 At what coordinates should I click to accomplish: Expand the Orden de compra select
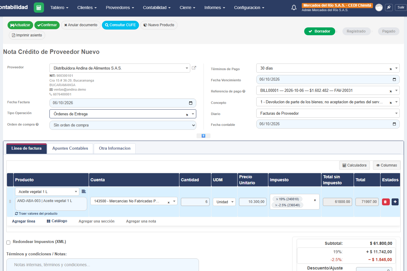(123, 125)
